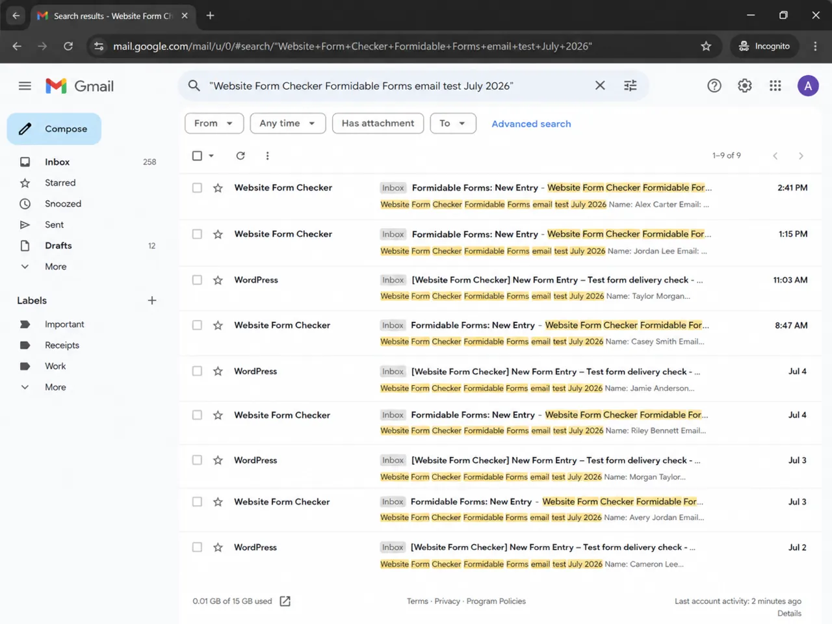Viewport: 832px width, 624px height.
Task: Tick the select-all checkbox above results
Action: pyautogui.click(x=197, y=155)
